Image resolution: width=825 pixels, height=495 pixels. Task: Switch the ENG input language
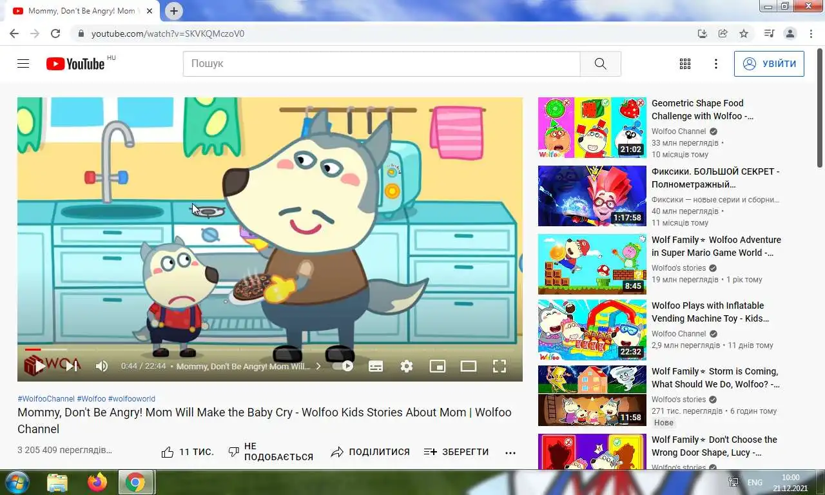(x=755, y=482)
